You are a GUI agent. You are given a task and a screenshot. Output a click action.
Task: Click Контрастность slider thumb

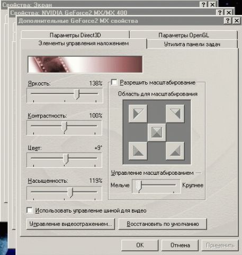[x=64, y=126]
